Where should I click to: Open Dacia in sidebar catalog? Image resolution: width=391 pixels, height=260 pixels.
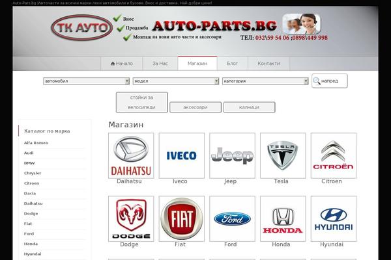pos(30,193)
